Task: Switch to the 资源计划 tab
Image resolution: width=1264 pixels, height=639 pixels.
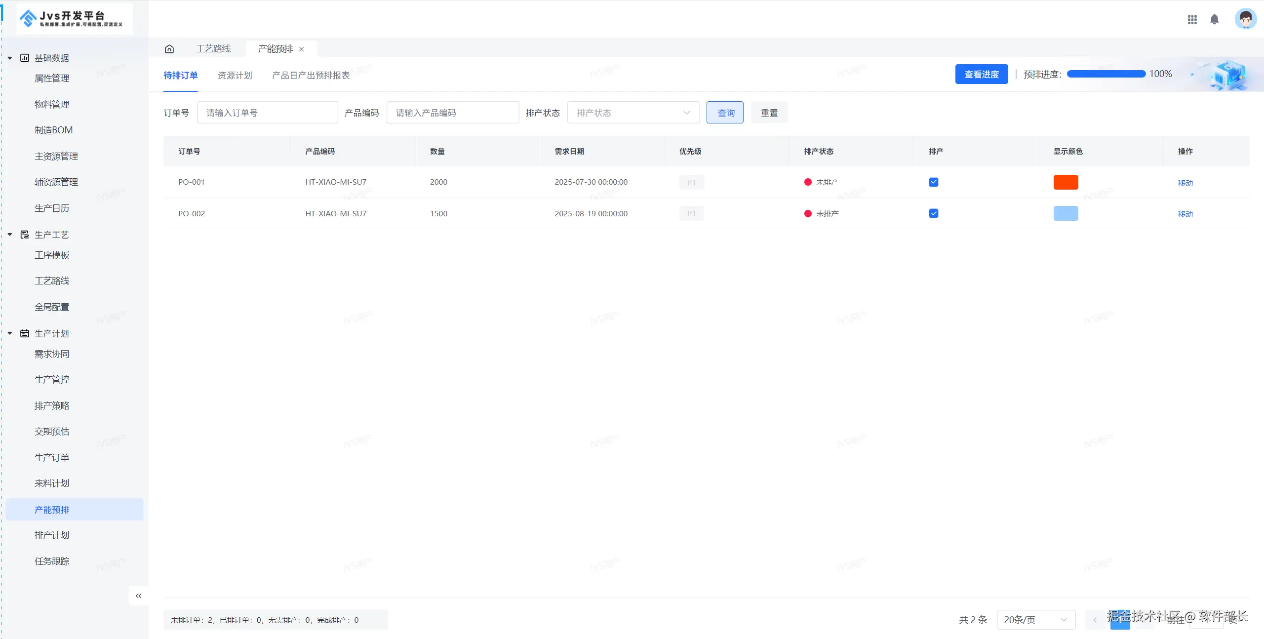Action: pyautogui.click(x=235, y=75)
